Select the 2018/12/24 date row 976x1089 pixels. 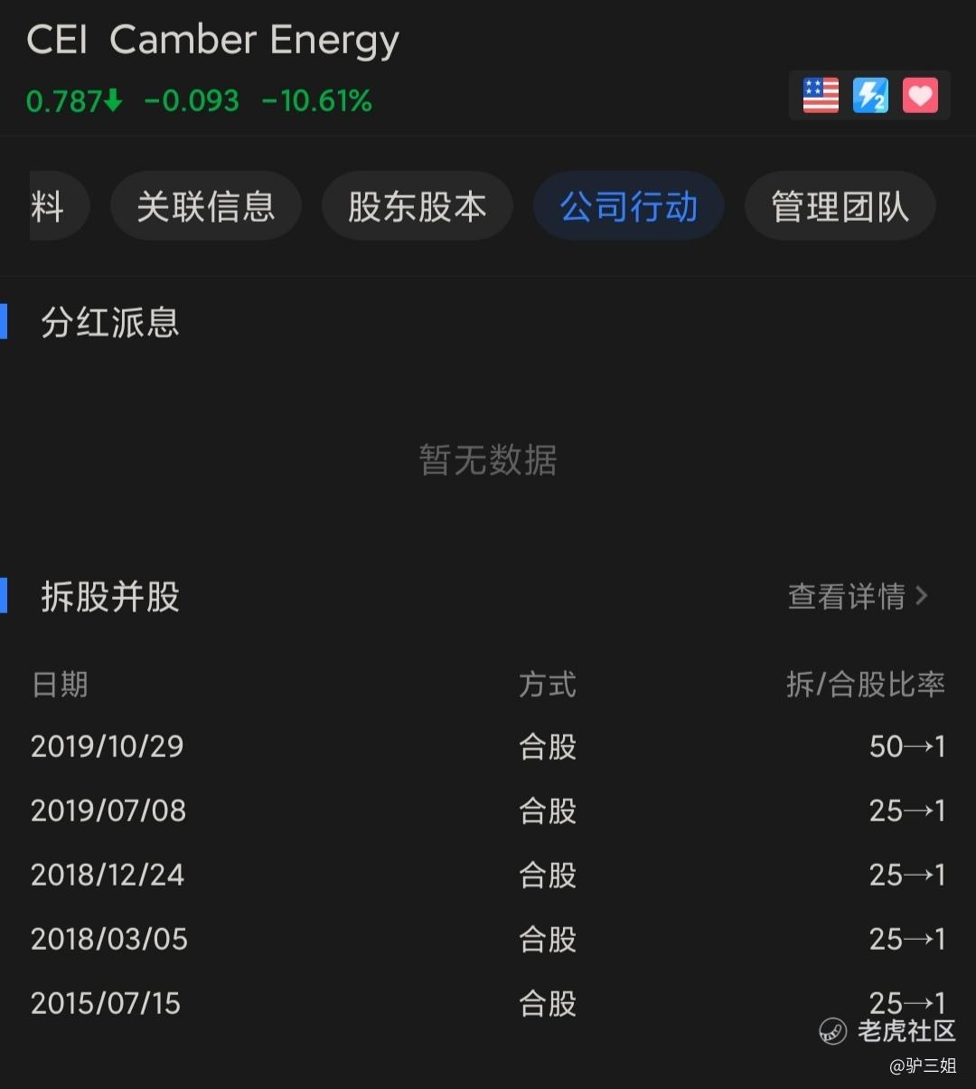(x=488, y=875)
